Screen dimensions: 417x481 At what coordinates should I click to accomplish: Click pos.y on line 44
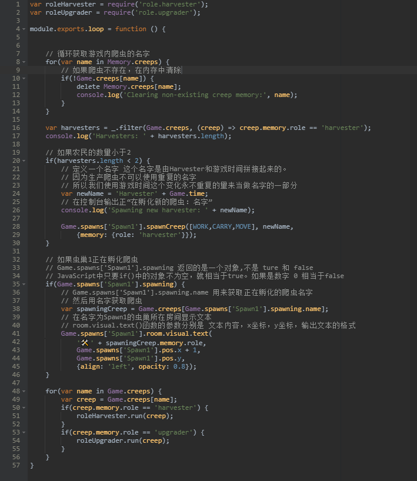172,358
